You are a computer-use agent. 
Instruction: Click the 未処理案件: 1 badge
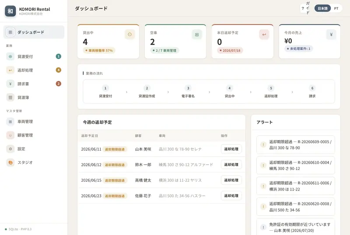[x=298, y=48]
